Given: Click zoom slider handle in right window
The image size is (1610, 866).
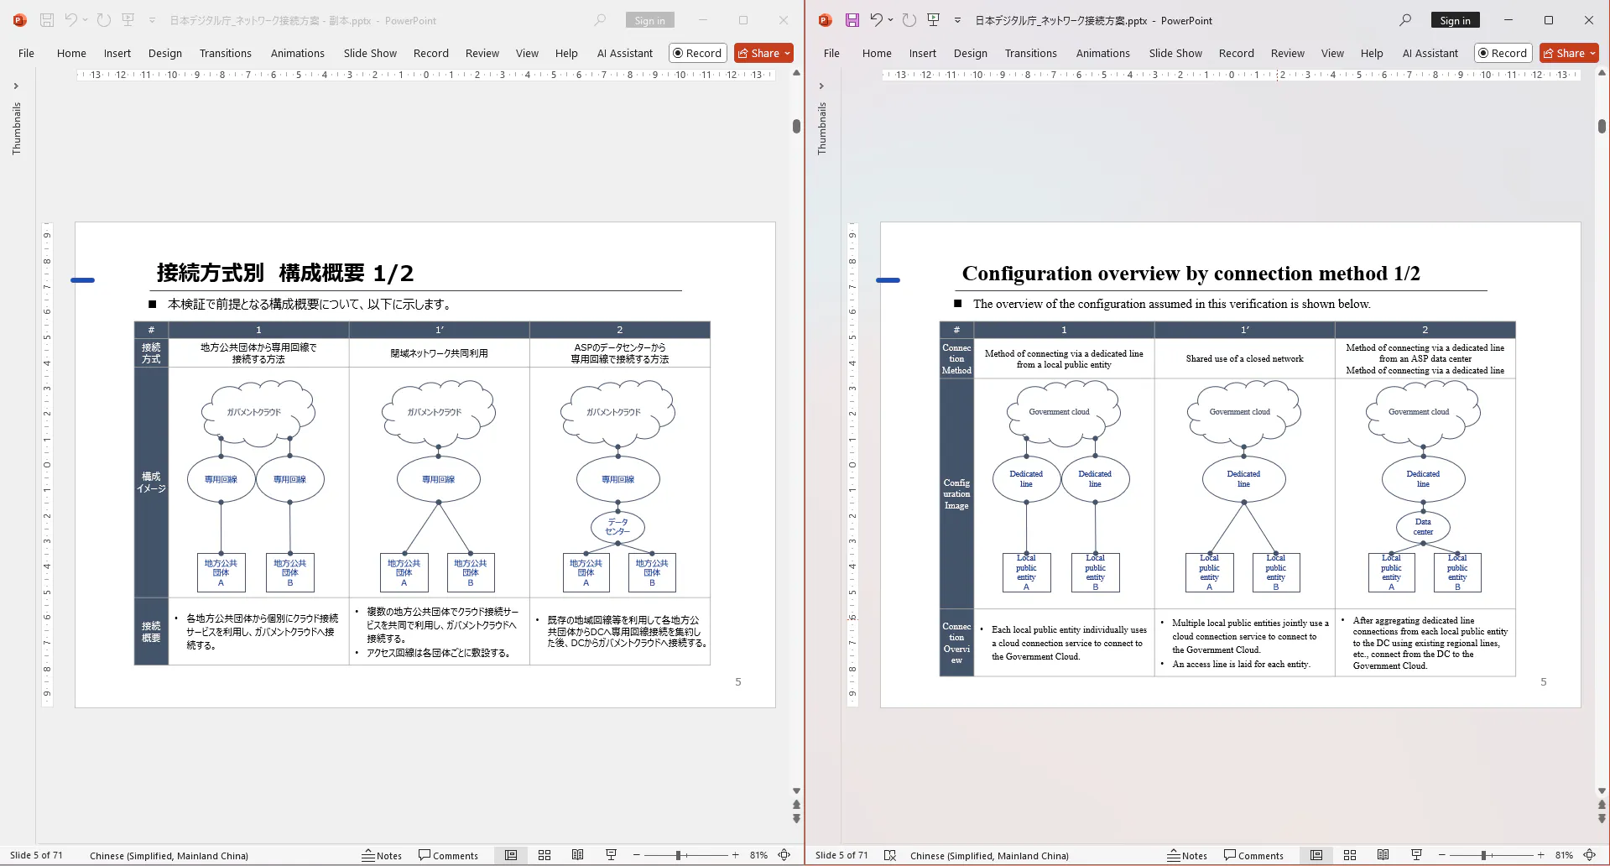Looking at the screenshot, I should 1483,855.
